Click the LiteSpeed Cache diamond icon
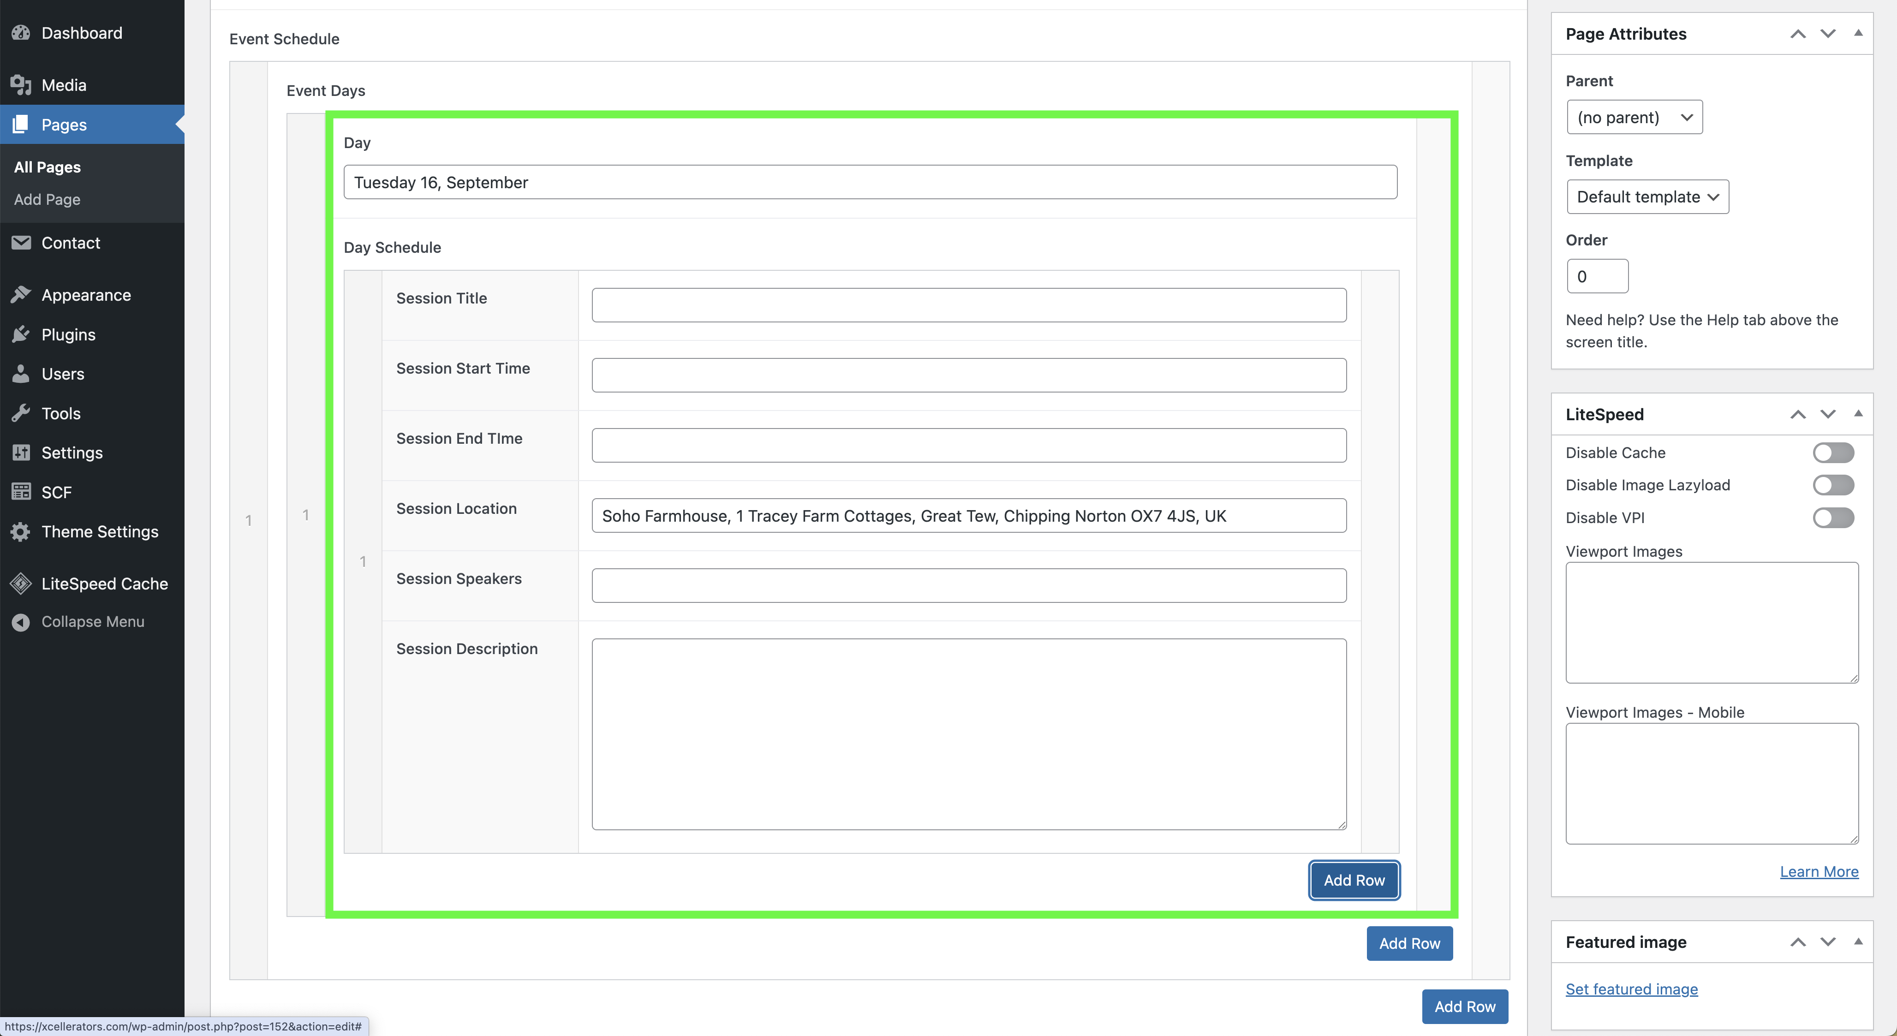1897x1036 pixels. pyautogui.click(x=21, y=584)
